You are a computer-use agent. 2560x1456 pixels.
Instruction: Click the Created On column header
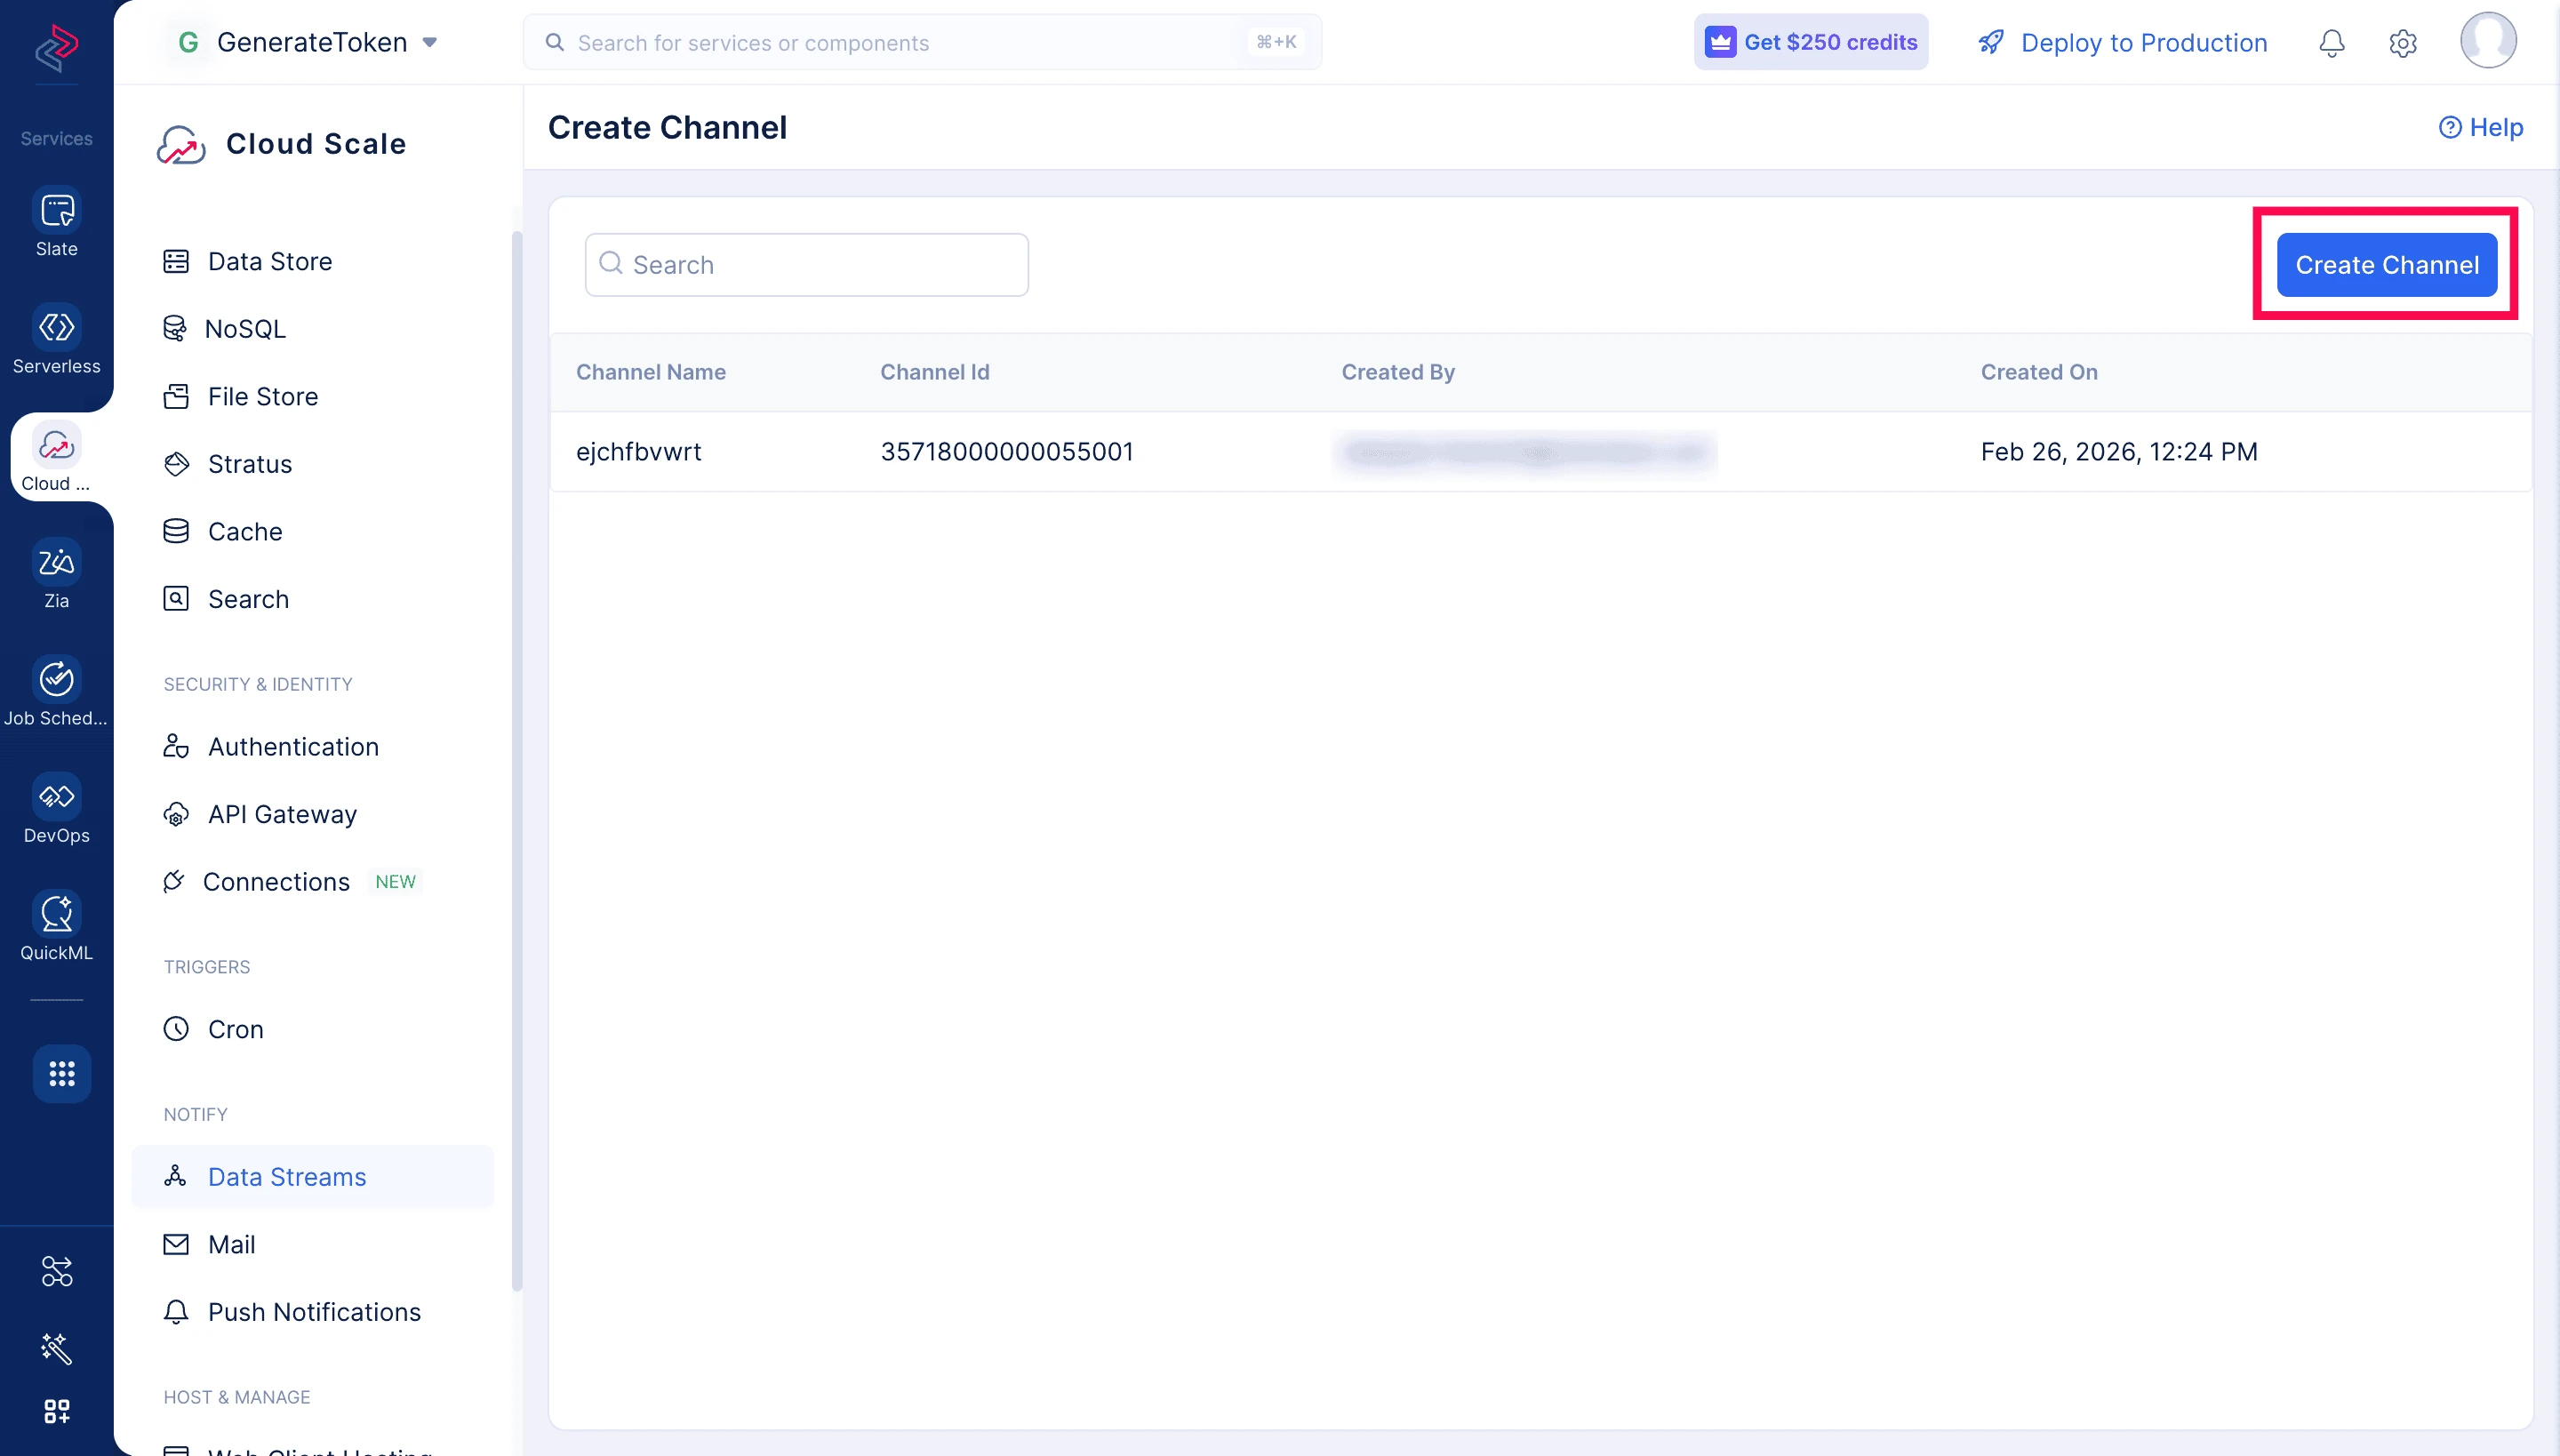point(2039,372)
